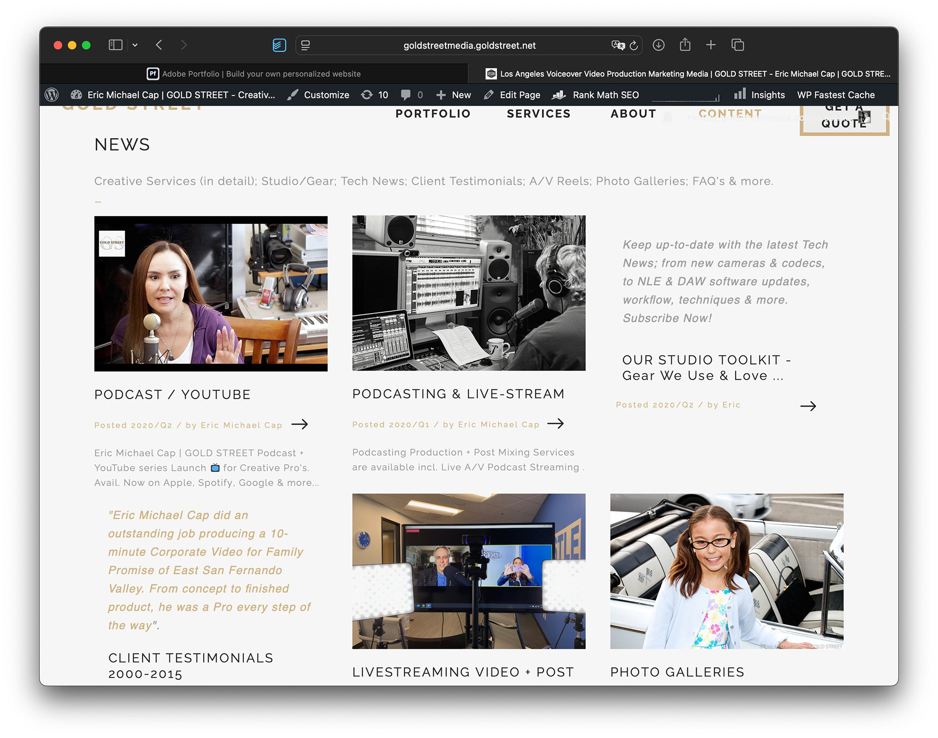Open the New content admin menu

[453, 95]
